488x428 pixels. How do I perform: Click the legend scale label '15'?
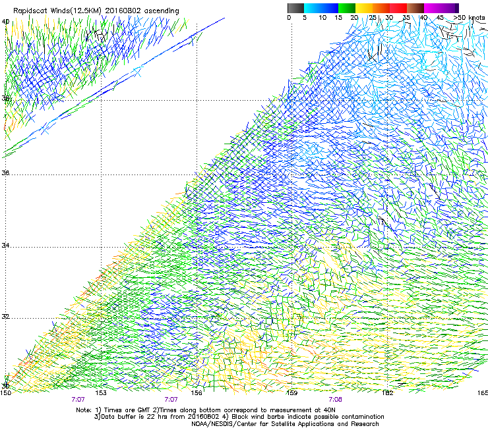tap(338, 18)
